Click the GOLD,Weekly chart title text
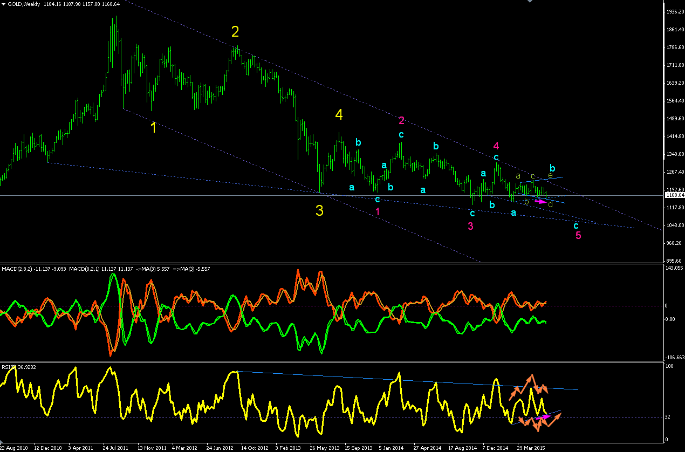685x452 pixels. pos(24,4)
